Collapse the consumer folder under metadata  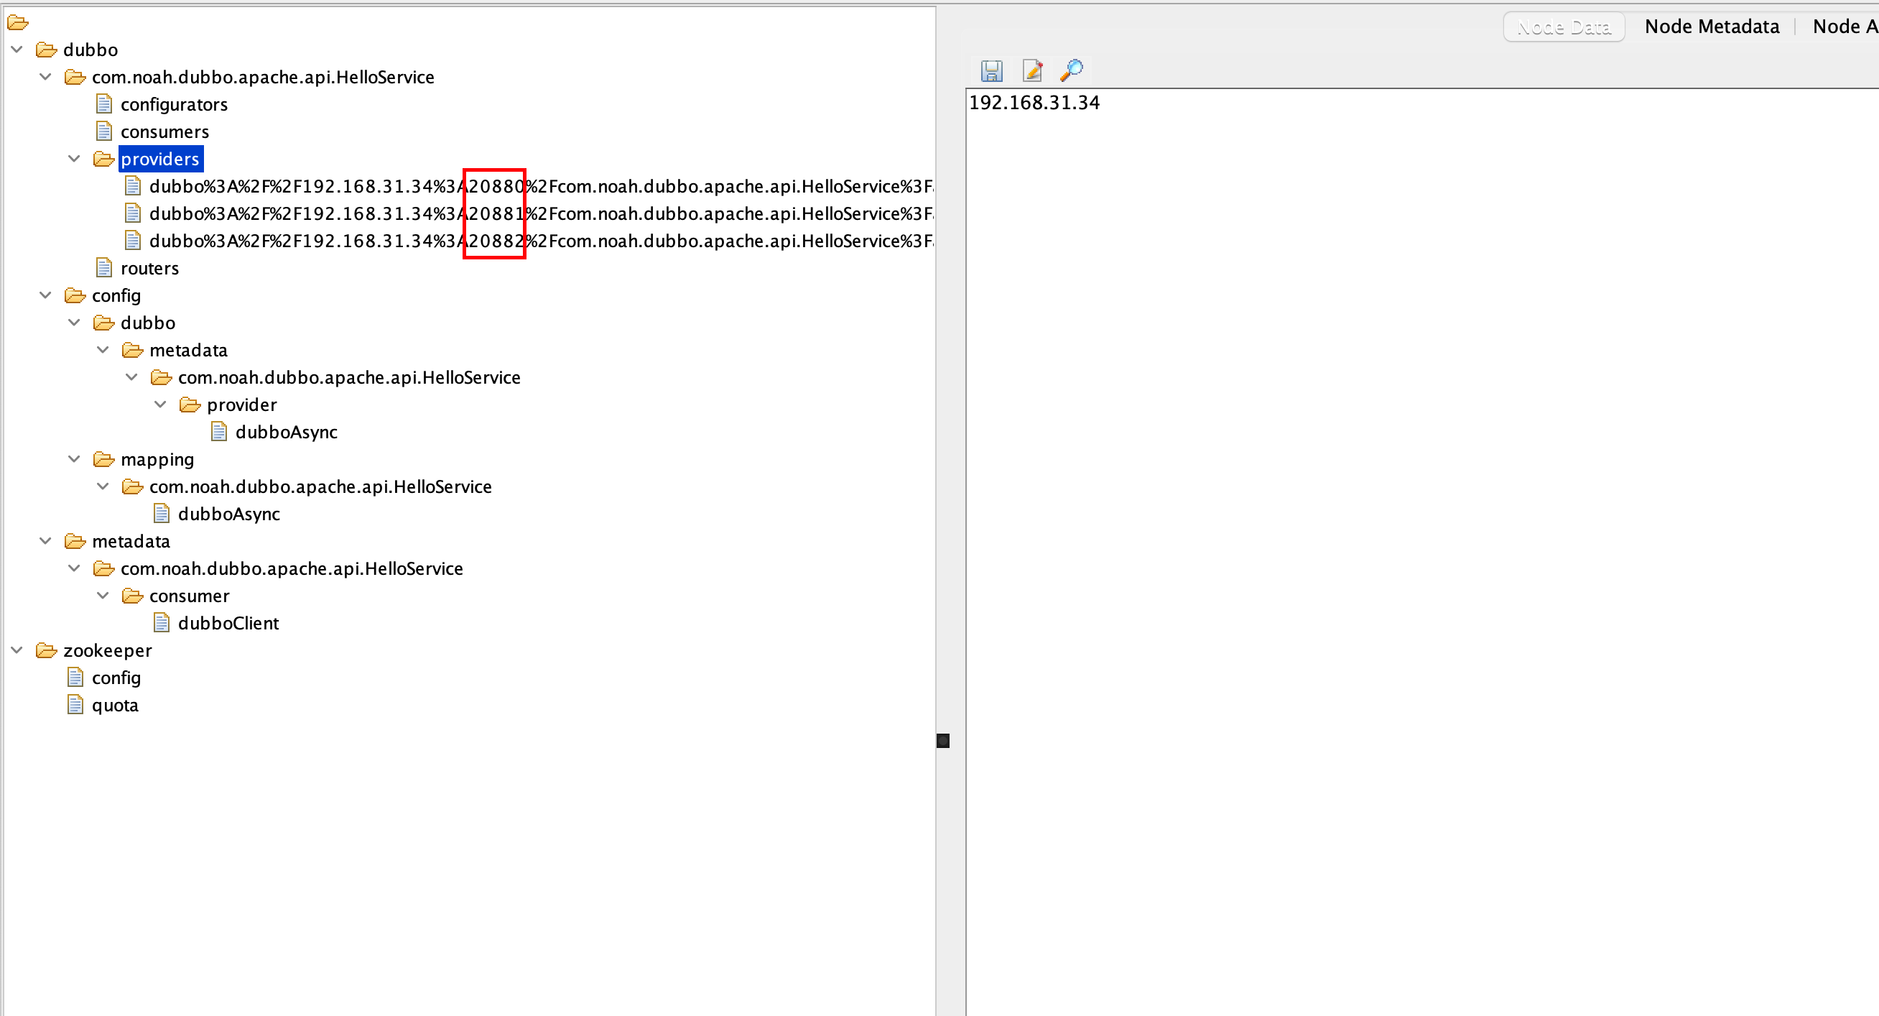tap(103, 596)
